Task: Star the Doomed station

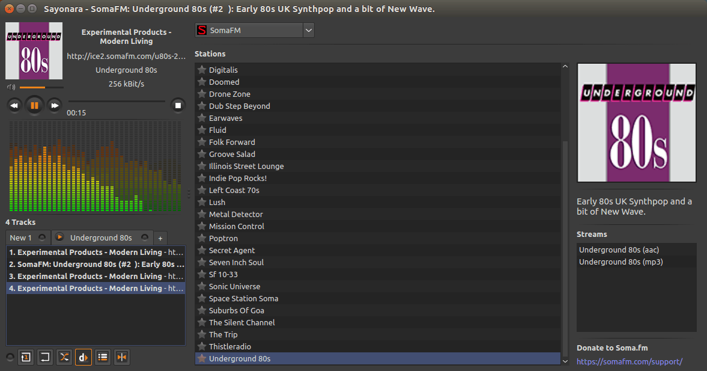Action: (x=202, y=82)
